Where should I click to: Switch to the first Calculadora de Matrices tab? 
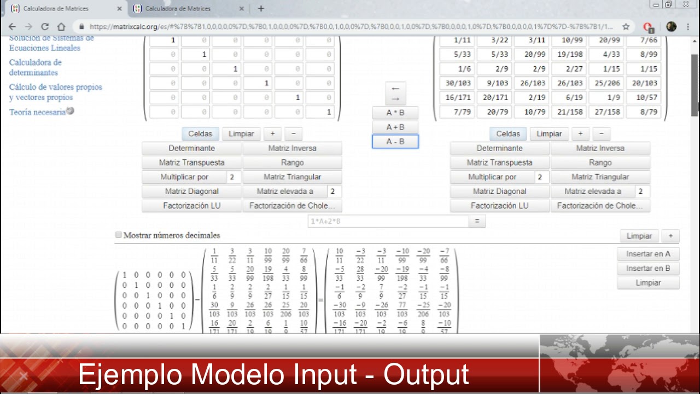[64, 9]
